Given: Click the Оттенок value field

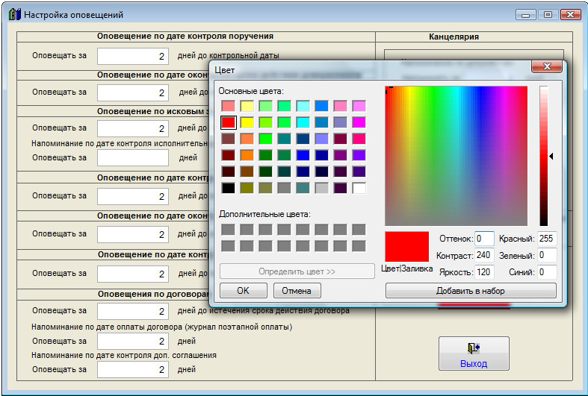Looking at the screenshot, I should (x=484, y=239).
